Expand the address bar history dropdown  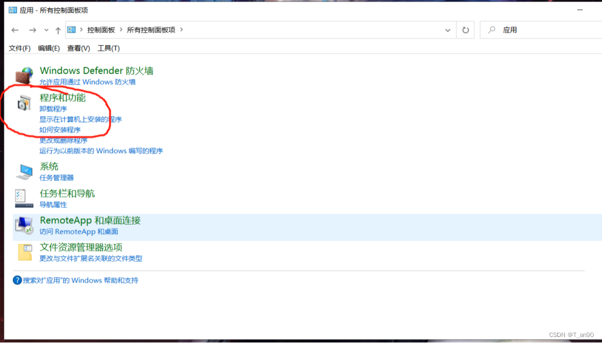tap(448, 30)
